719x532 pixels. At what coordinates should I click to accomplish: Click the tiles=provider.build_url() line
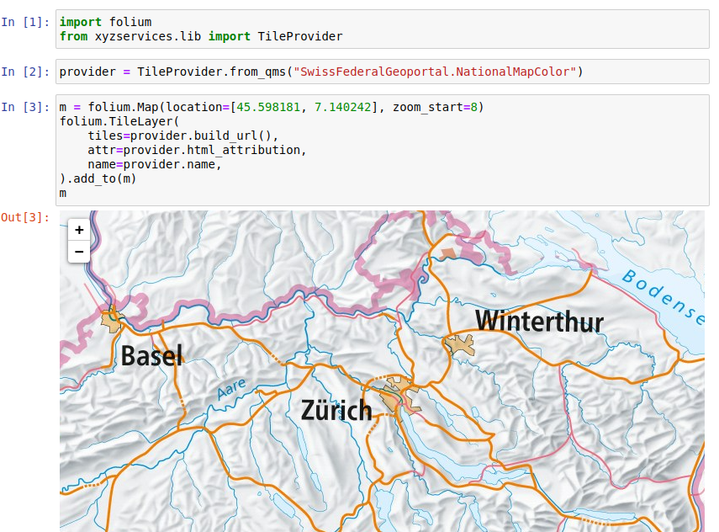183,136
